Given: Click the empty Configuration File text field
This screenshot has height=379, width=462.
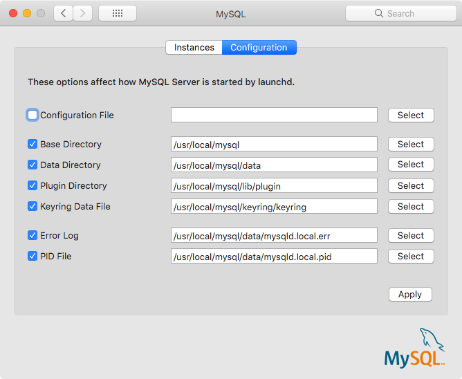Looking at the screenshot, I should point(274,115).
